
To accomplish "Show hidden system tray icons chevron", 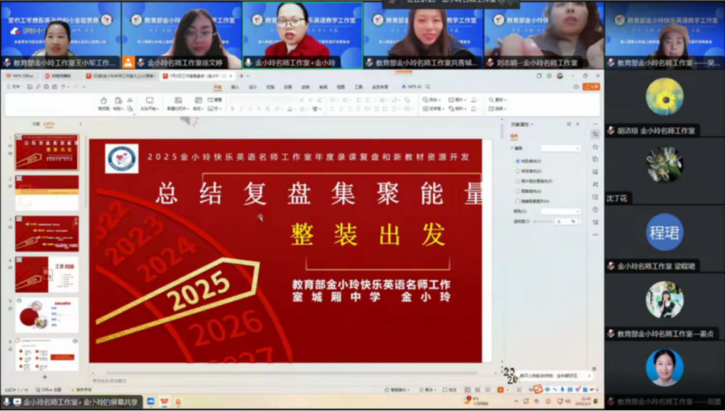I will point(516,402).
